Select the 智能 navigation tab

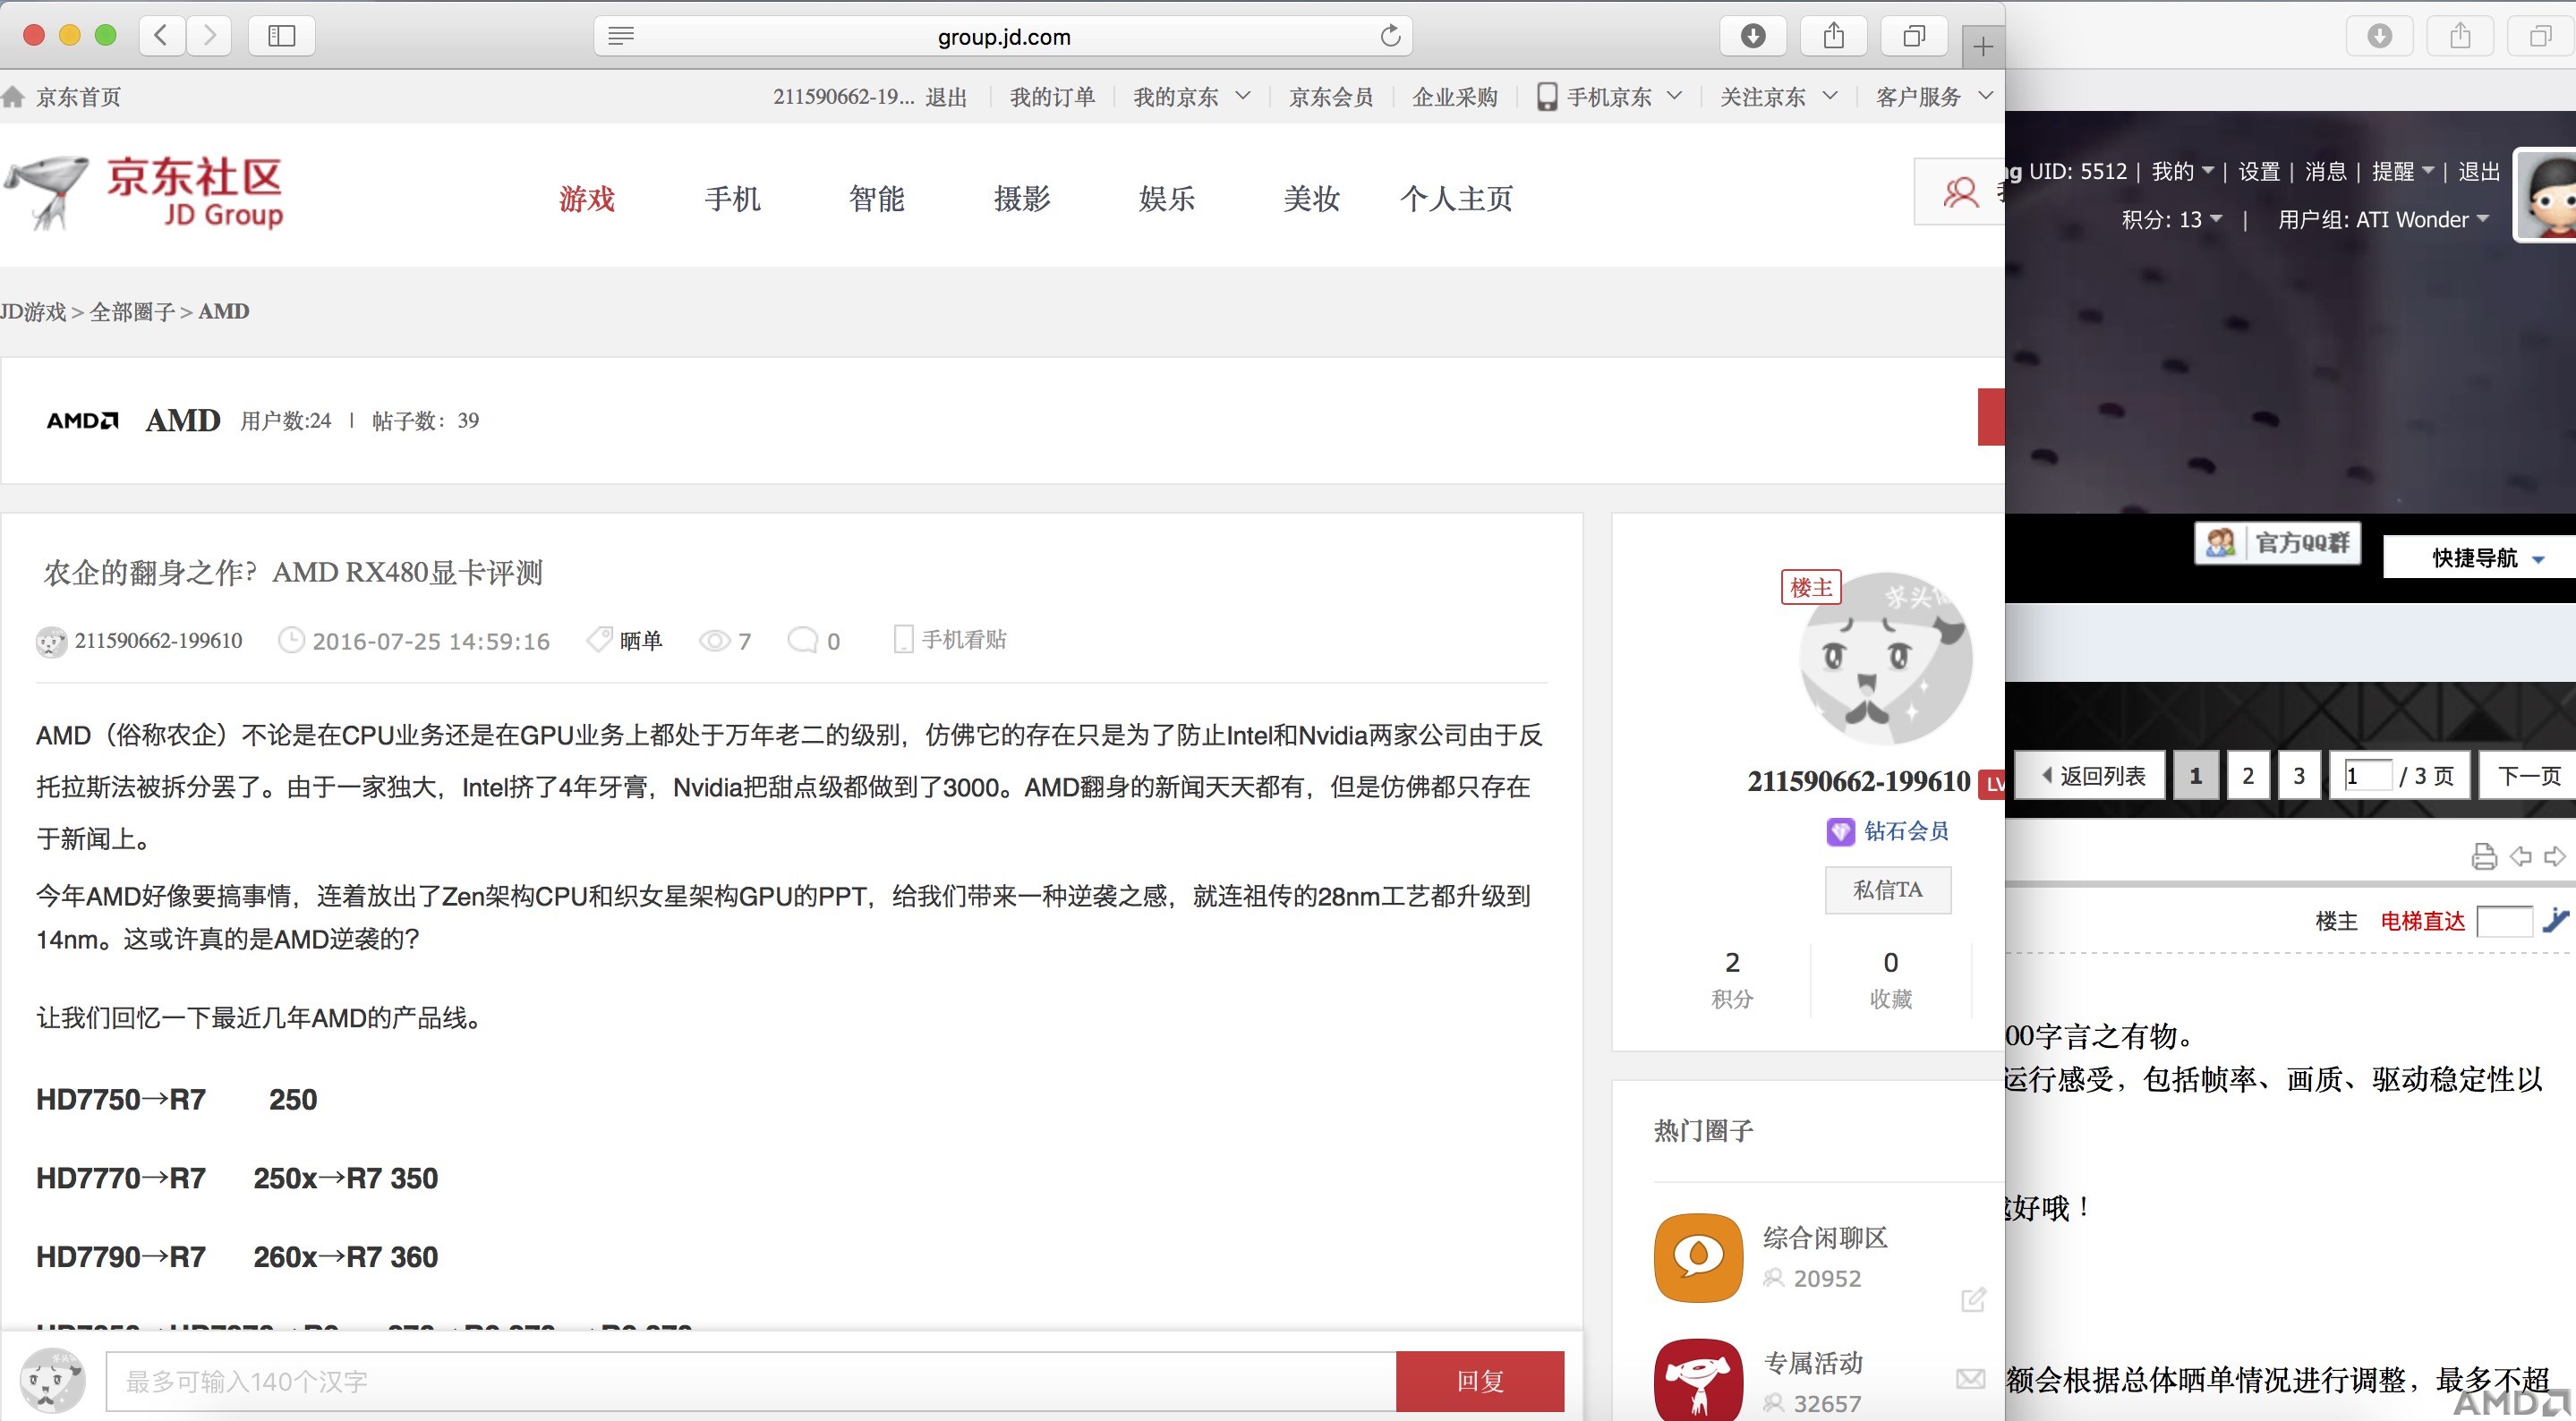(x=876, y=198)
